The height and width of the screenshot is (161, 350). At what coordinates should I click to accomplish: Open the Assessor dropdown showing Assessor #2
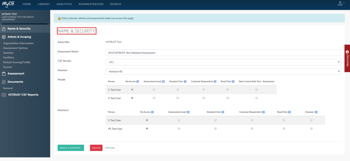pyautogui.click(x=223, y=71)
